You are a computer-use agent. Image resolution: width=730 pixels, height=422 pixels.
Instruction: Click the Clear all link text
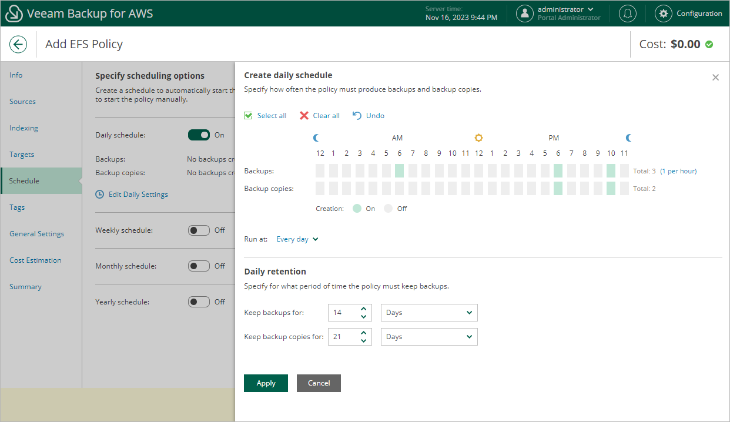point(326,116)
